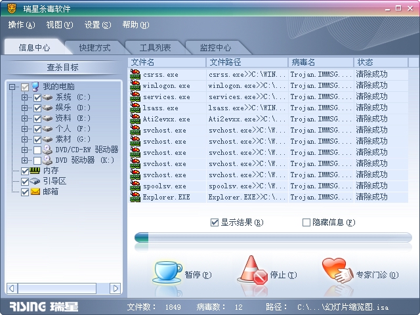Uncheck the 资料 (E:) drive checkbox
Image resolution: width=420 pixels, height=315 pixels.
coord(37,119)
